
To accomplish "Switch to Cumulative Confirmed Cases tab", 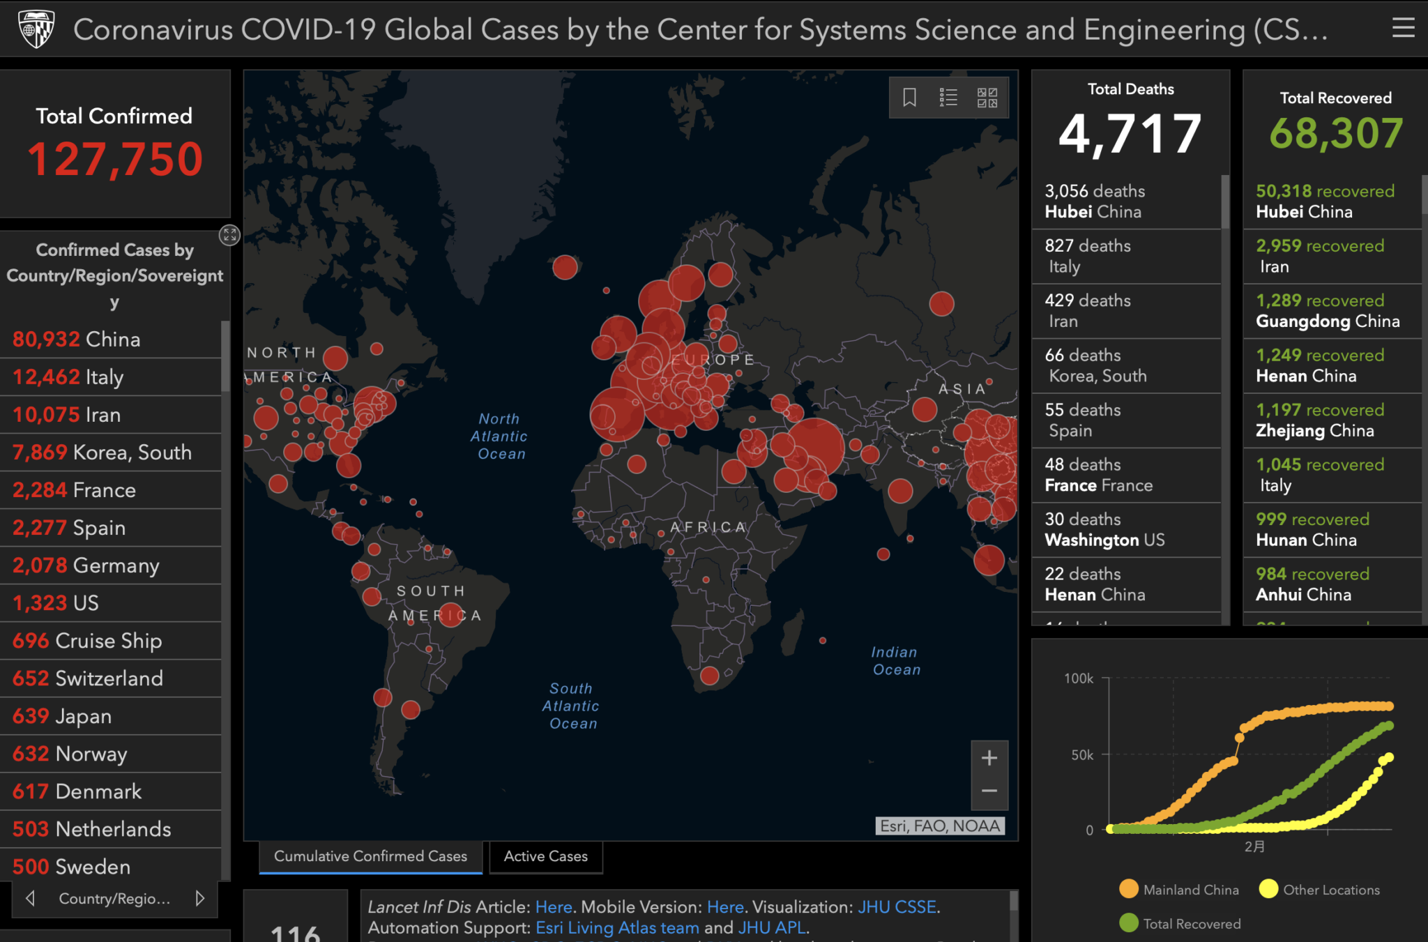I will tap(370, 856).
